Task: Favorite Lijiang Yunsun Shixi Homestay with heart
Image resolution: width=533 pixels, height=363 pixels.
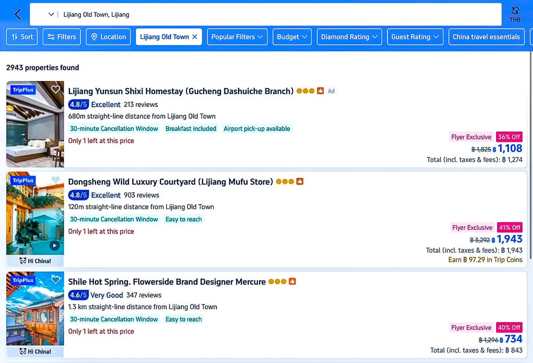Action: [55, 90]
